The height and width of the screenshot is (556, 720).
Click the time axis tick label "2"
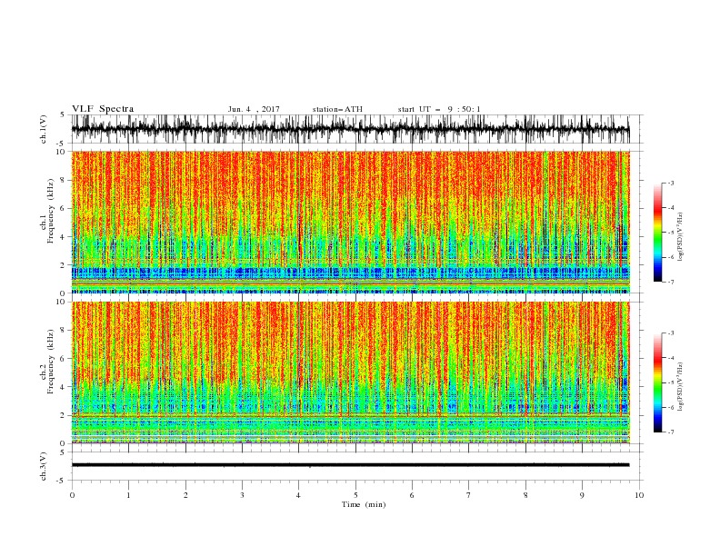pos(185,495)
